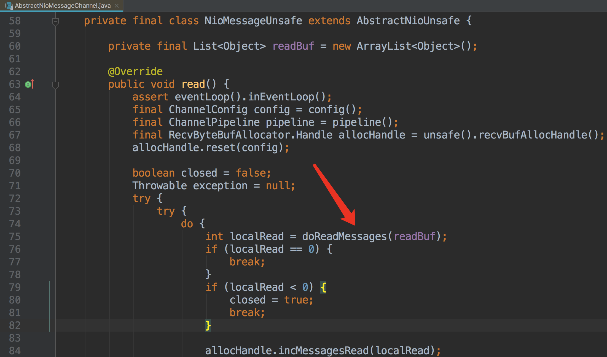The height and width of the screenshot is (357, 607).
Task: Click the changed-lines marker beside line 80
Action: click(50, 300)
